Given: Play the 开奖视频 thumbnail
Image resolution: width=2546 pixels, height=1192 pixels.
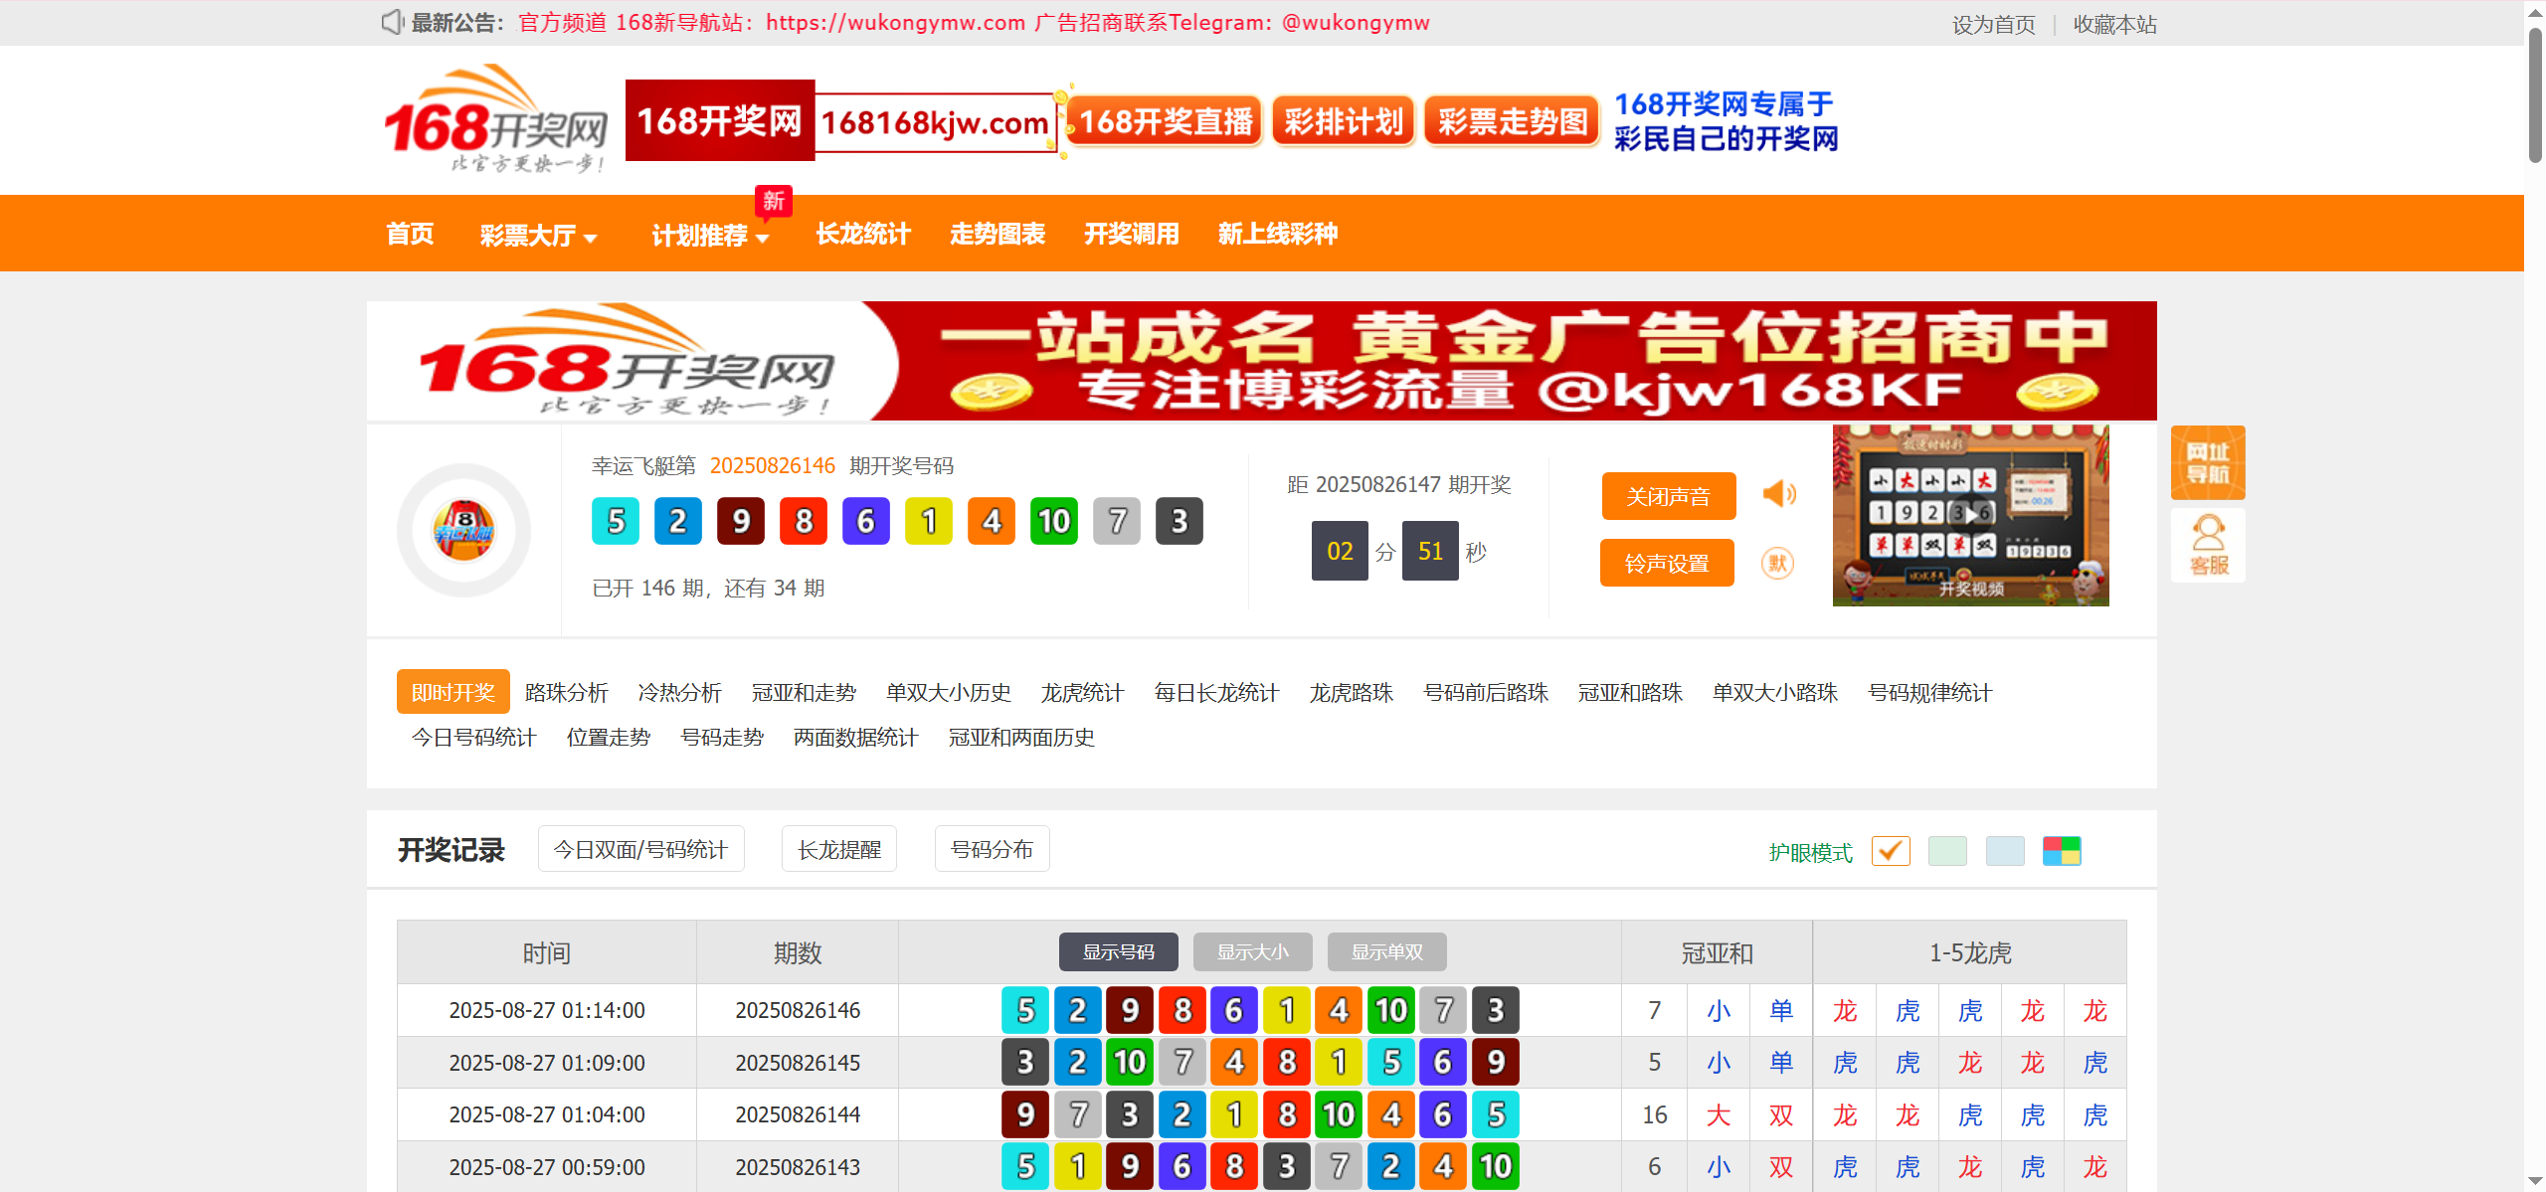Looking at the screenshot, I should pos(1969,515).
